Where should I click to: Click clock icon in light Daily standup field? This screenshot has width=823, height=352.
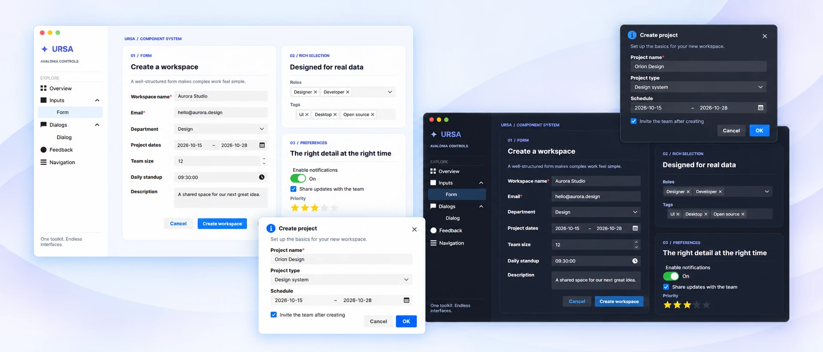click(x=262, y=177)
